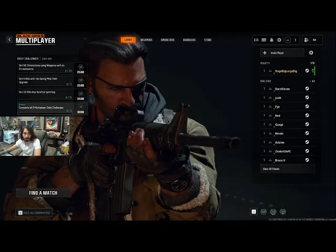Go back using the arrow beside Multiplayer
The image size is (336, 252).
[9, 40]
